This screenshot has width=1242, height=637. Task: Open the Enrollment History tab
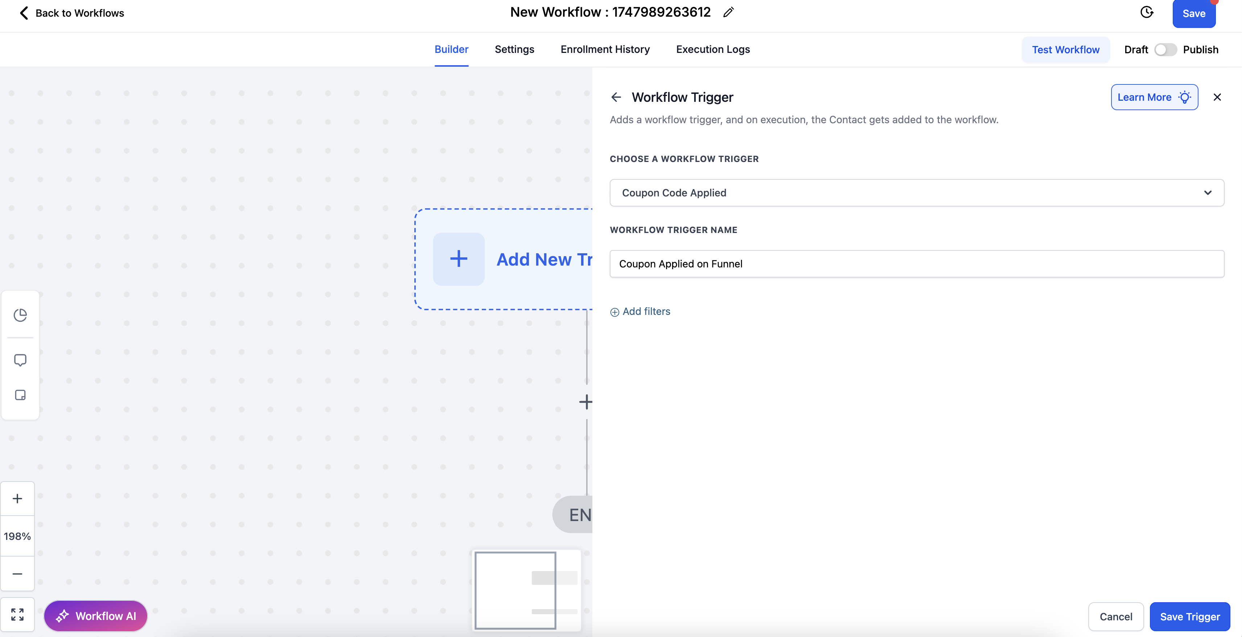(x=605, y=49)
